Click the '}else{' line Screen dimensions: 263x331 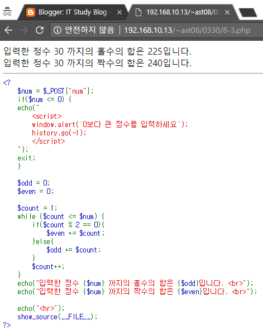[43, 241]
